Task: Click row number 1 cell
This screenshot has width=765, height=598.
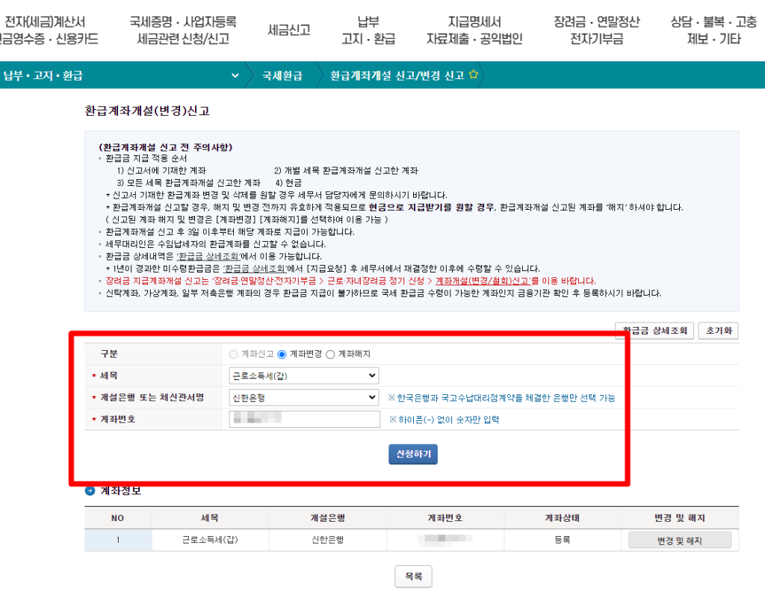Action: click(x=117, y=540)
